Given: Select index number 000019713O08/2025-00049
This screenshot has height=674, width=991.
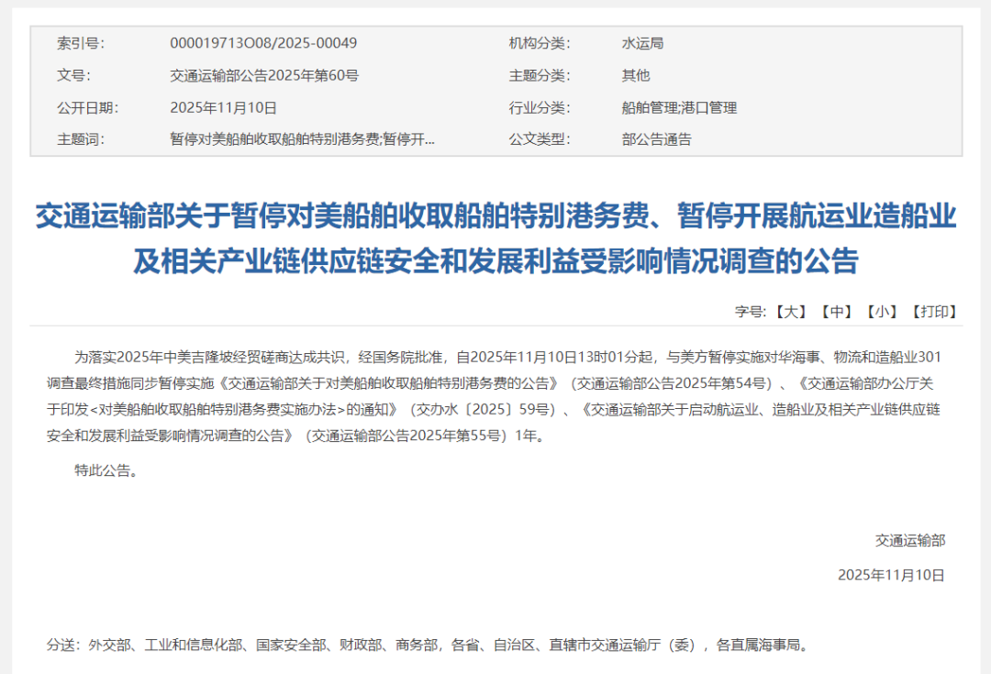Looking at the screenshot, I should (x=263, y=43).
